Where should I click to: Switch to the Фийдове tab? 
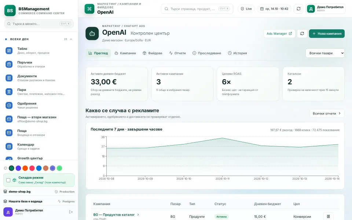[153, 53]
